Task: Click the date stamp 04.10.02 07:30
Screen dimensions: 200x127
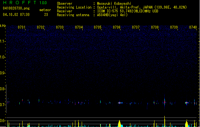Action: pyautogui.click(x=16, y=15)
